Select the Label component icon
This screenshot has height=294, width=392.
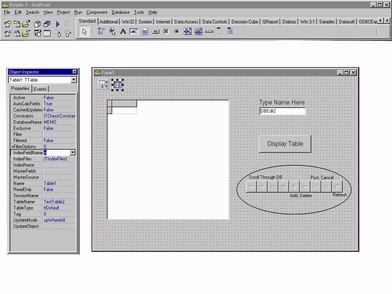[x=123, y=32]
